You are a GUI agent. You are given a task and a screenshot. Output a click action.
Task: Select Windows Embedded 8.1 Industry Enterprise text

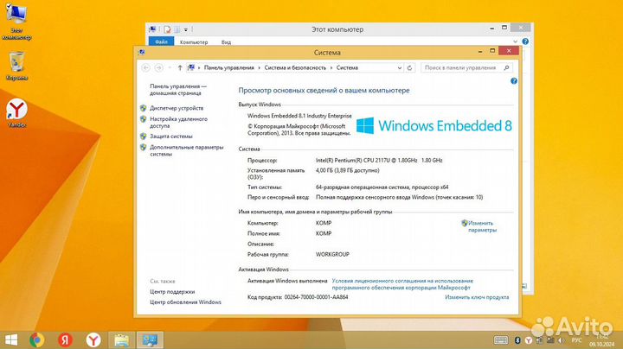[299, 116]
